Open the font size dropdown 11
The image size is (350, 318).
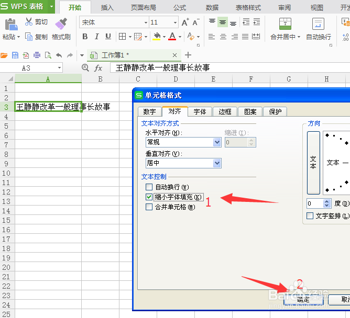(175, 22)
